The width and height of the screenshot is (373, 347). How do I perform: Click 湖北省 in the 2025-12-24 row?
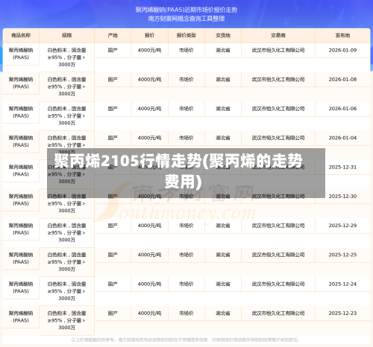tap(223, 284)
